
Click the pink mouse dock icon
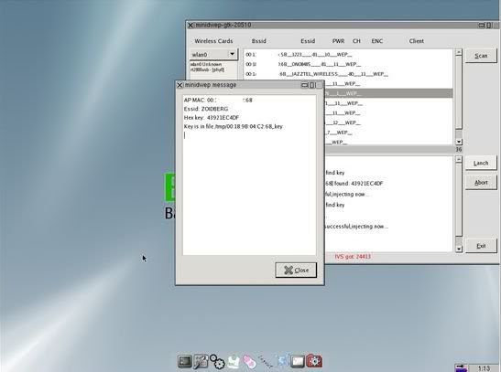click(x=249, y=362)
